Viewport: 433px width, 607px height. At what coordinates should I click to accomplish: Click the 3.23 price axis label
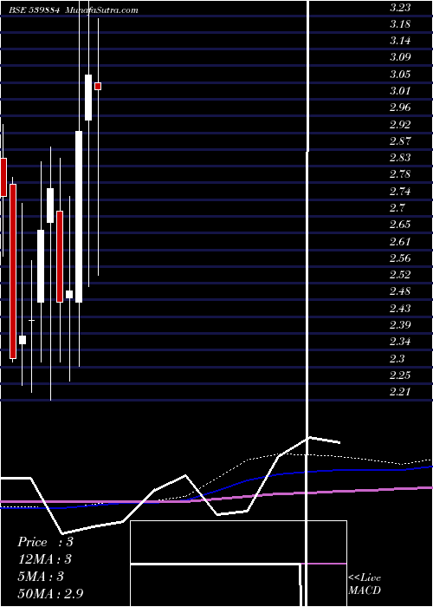(x=400, y=7)
